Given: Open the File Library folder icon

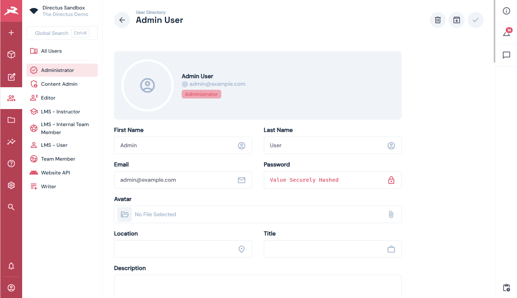Looking at the screenshot, I should pyautogui.click(x=11, y=120).
